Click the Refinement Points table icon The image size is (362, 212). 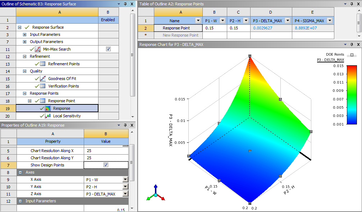pos(42,64)
